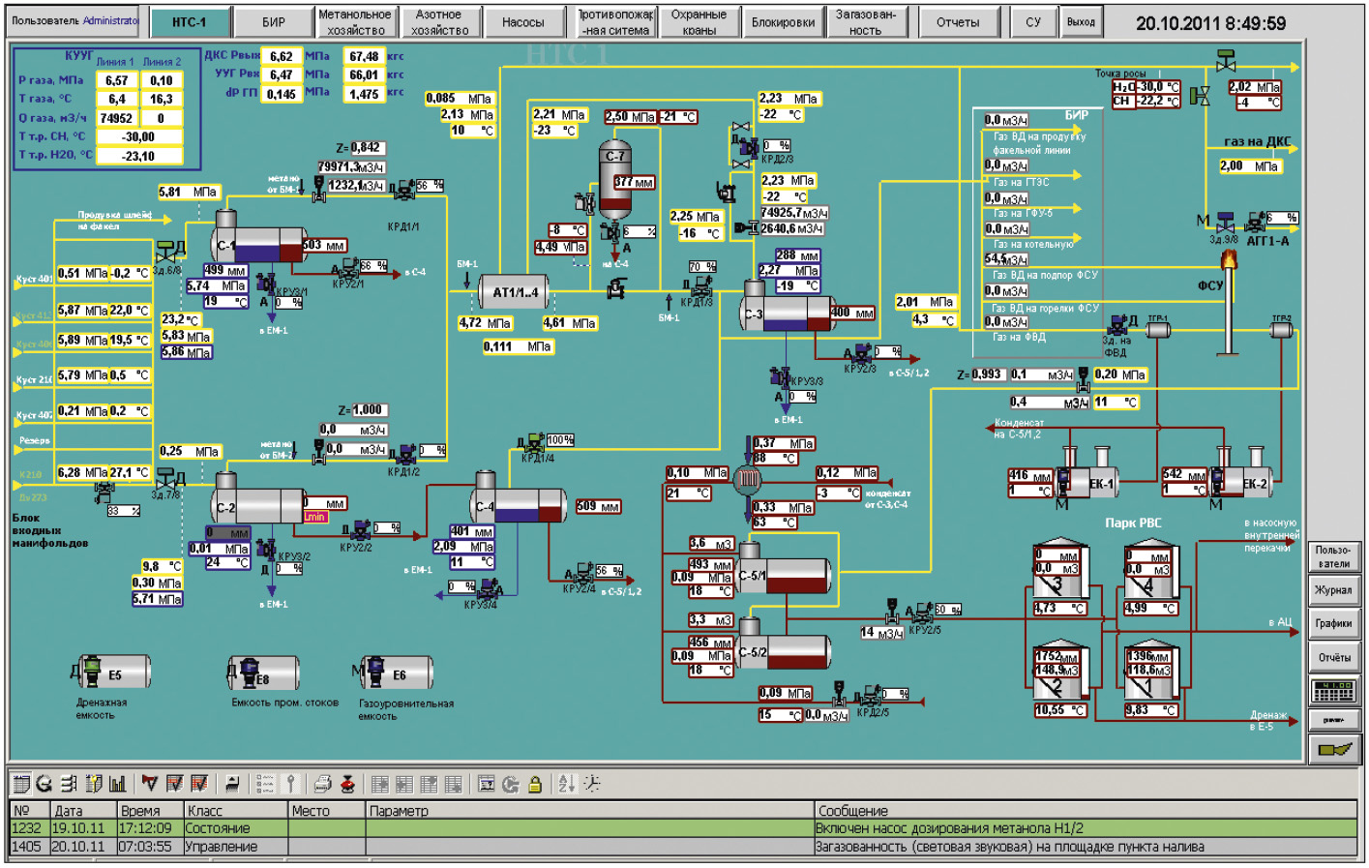Click the yellow padlock icon
This screenshot has height=868, width=1369.
[534, 784]
